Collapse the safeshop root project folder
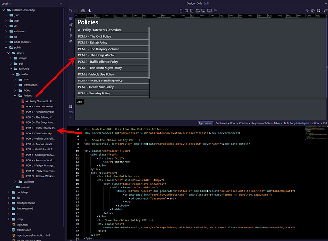The image size is (328, 241). [3, 10]
